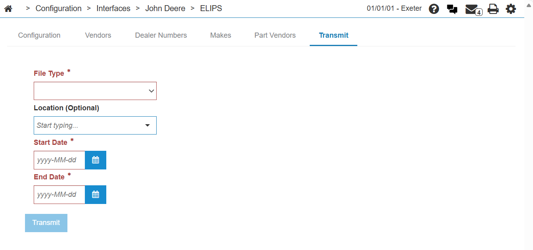
Task: Click the Interfaces breadcrumb link
Action: click(x=113, y=8)
